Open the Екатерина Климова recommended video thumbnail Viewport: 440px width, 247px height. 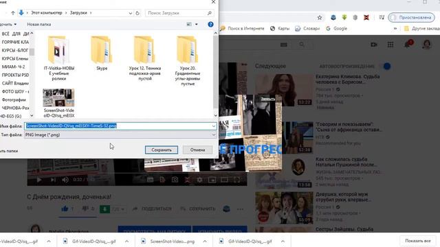pyautogui.click(x=284, y=90)
